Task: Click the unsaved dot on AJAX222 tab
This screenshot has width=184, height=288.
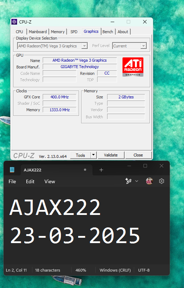Action: click(x=85, y=170)
